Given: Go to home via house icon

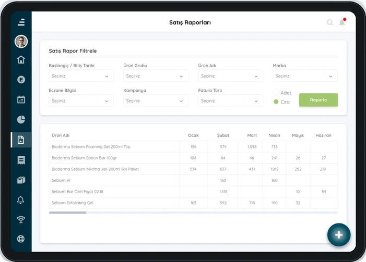Looking at the screenshot, I should pyautogui.click(x=21, y=59).
